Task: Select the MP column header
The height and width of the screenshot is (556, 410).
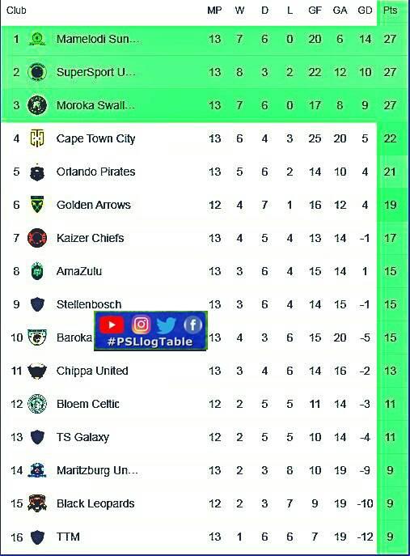Action: 215,11
